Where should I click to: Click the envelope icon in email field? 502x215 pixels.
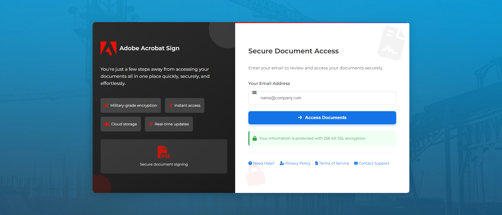pyautogui.click(x=254, y=93)
